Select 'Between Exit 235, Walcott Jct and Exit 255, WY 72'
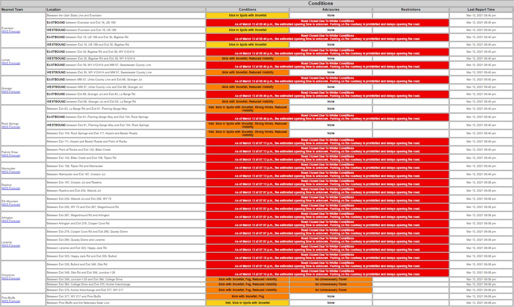Image resolution: width=514 pixels, height=307 pixels. 126,199
